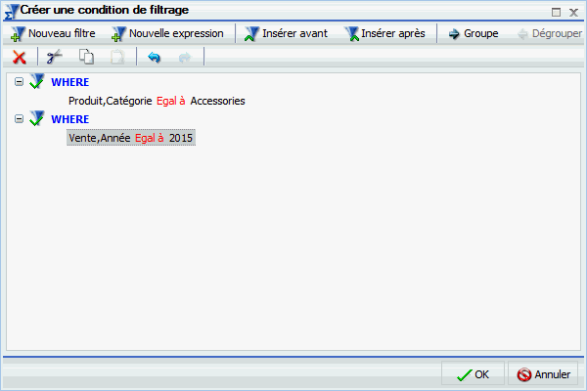
Task: Click the Groupe button
Action: click(474, 33)
